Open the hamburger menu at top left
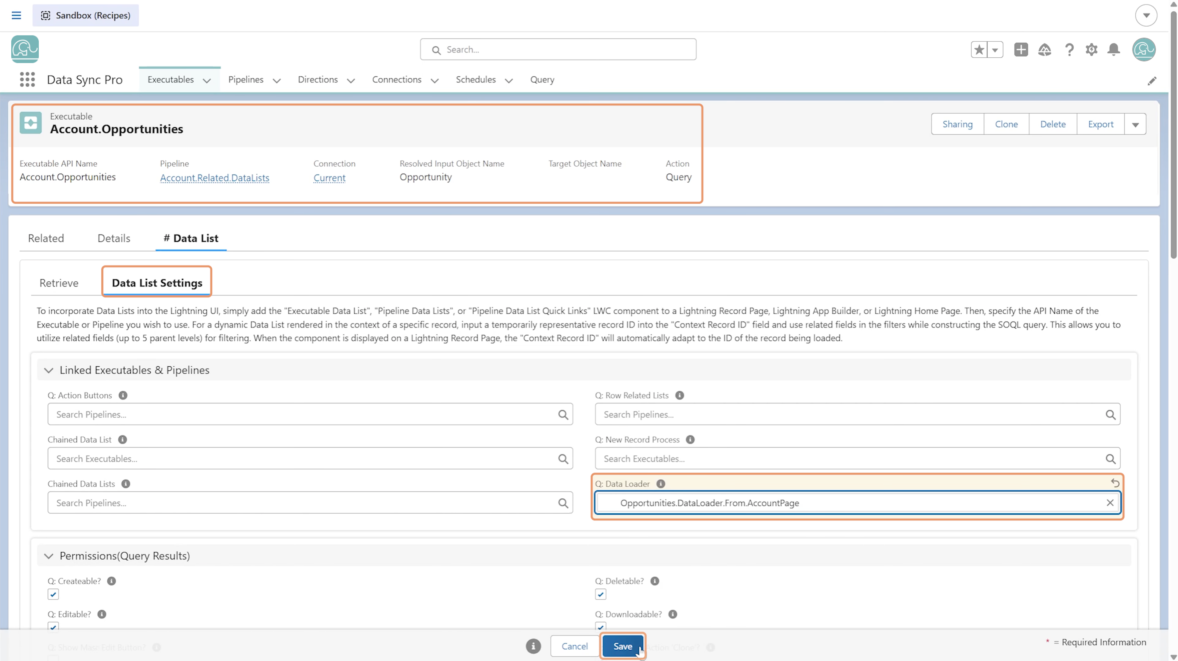 coord(17,16)
